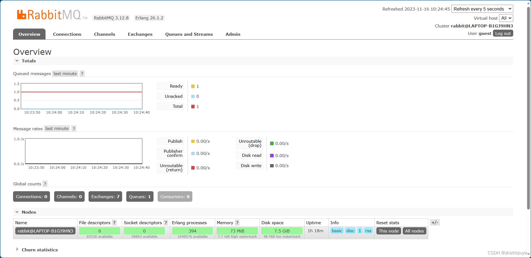Toggle node table columns with +/-
Screen dimensions: 531x258
pos(435,223)
